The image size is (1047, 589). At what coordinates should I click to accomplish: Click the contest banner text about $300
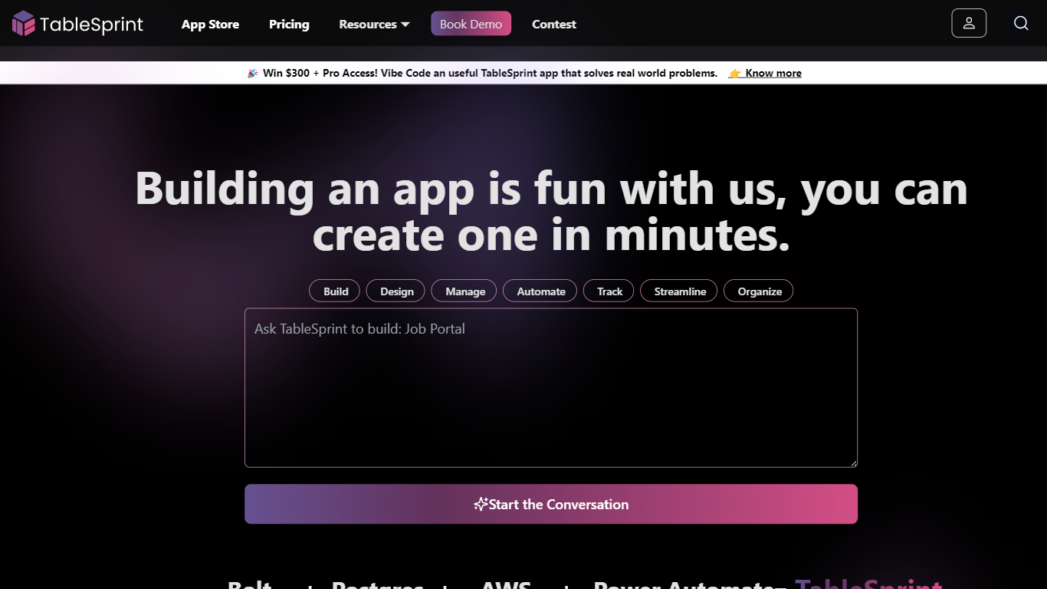coord(490,74)
